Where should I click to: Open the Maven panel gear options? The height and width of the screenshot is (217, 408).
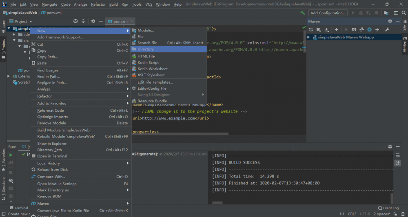click(390, 21)
